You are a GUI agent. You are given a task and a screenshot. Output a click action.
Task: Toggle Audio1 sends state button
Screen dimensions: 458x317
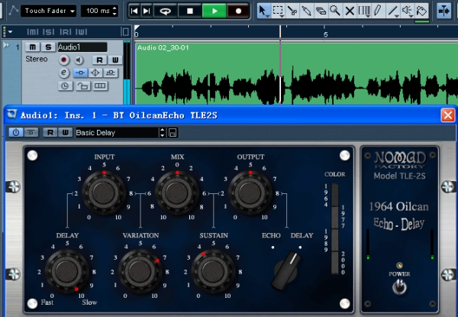111,73
